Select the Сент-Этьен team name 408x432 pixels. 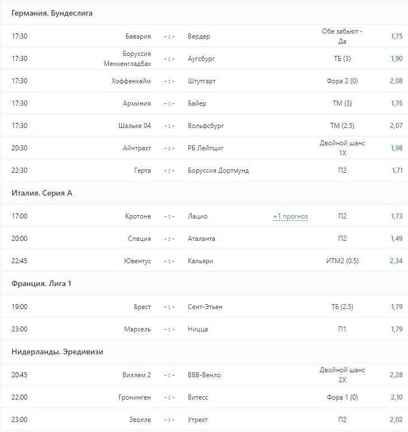click(x=205, y=307)
